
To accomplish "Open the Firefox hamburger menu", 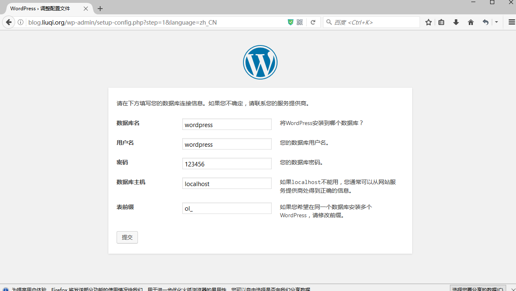I will pyautogui.click(x=511, y=23).
